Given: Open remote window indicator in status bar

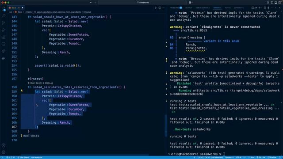Looking at the screenshot, I should 2,157.
